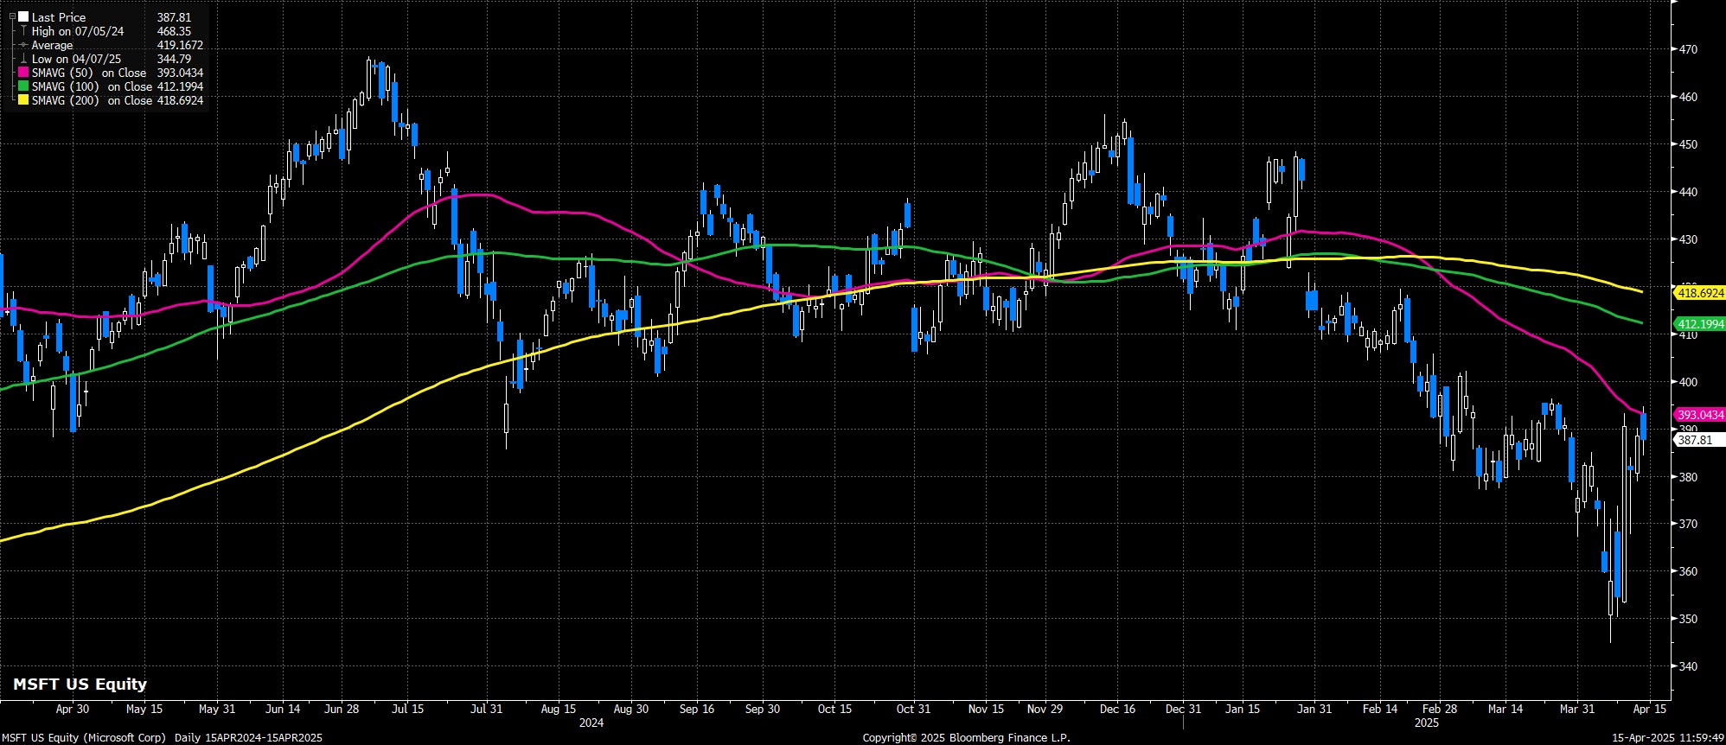The height and width of the screenshot is (745, 1726).
Task: Click the 344.79 low value in legend
Action: tap(174, 59)
